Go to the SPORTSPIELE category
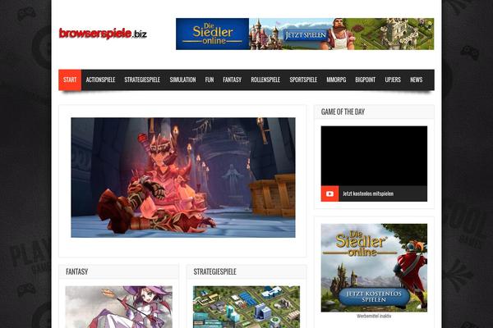Image resolution: width=493 pixels, height=328 pixels. click(x=303, y=80)
